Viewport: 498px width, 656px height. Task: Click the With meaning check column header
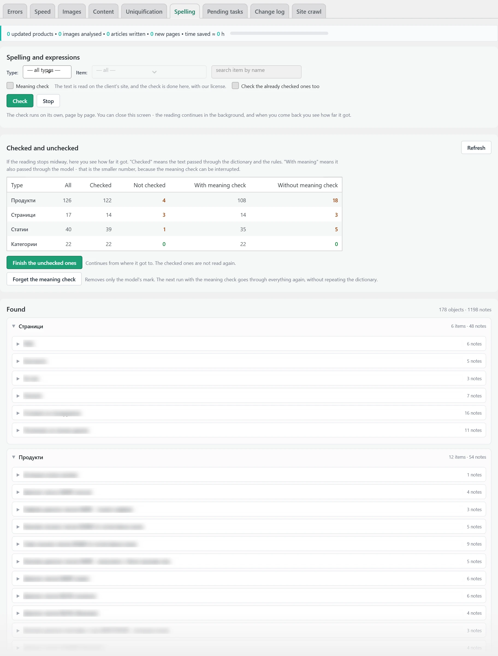tap(220, 185)
